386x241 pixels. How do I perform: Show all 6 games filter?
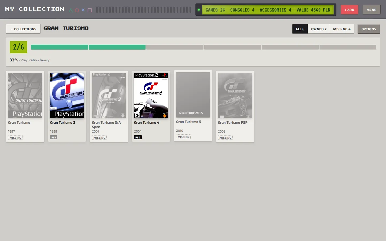click(x=300, y=29)
